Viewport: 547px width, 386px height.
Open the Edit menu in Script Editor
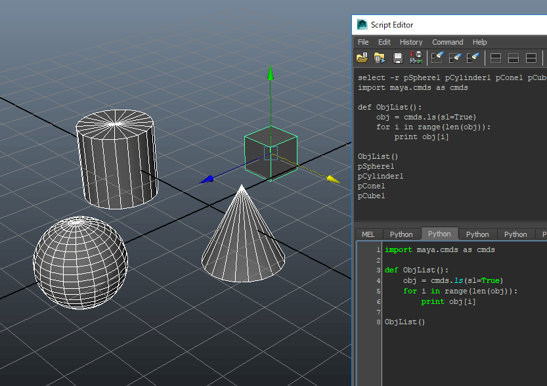pyautogui.click(x=384, y=42)
